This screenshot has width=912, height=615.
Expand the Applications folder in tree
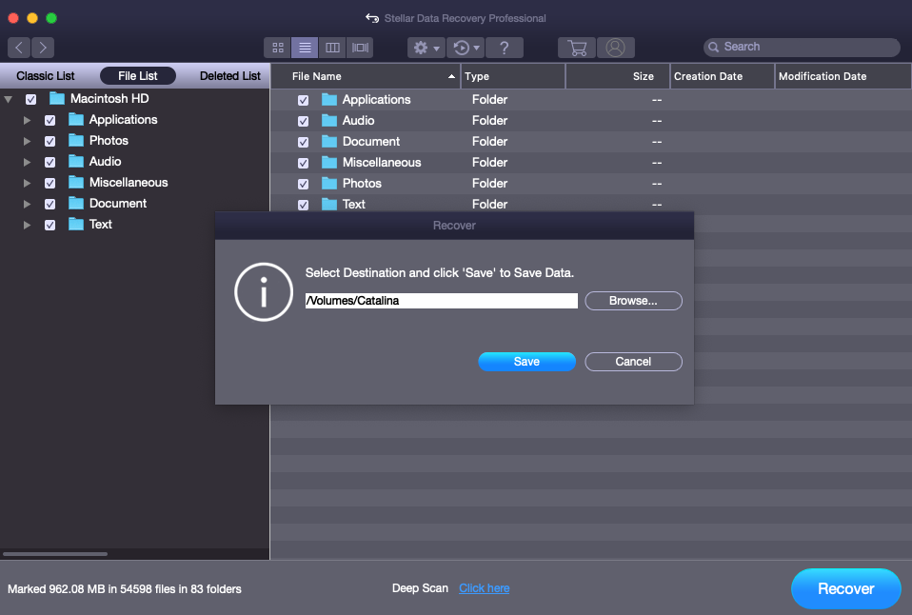point(27,121)
